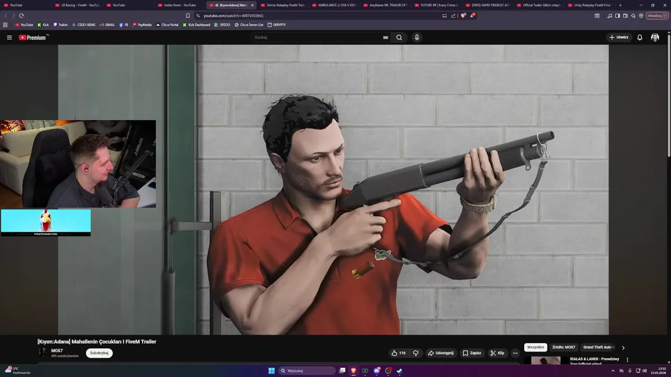Viewport: 671px width, 377px height.
Task: Switch to (FREE) VAPID FIREBOLT tab
Action: (487, 5)
